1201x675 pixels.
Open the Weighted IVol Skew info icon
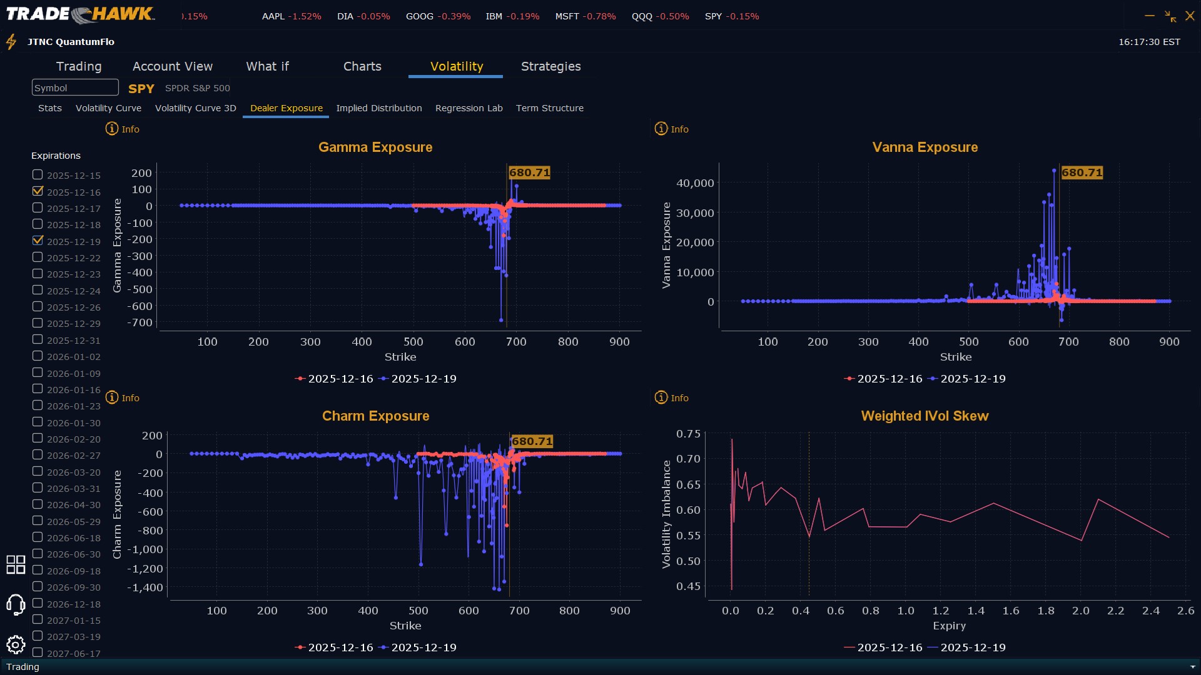click(661, 397)
